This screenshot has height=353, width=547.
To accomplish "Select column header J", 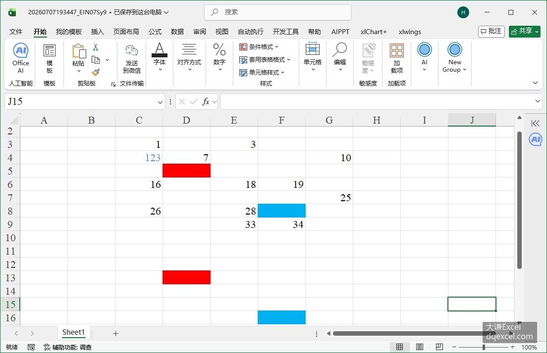I will point(472,120).
